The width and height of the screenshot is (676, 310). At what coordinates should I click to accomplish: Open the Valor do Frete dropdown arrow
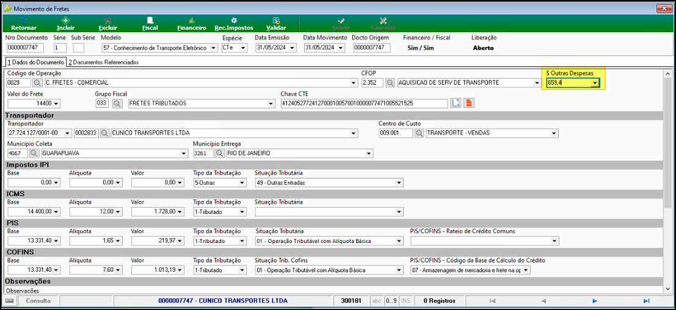click(x=56, y=104)
